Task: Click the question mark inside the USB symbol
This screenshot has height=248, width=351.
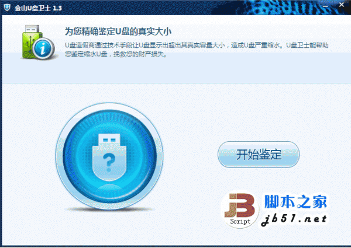Action: tap(109, 162)
